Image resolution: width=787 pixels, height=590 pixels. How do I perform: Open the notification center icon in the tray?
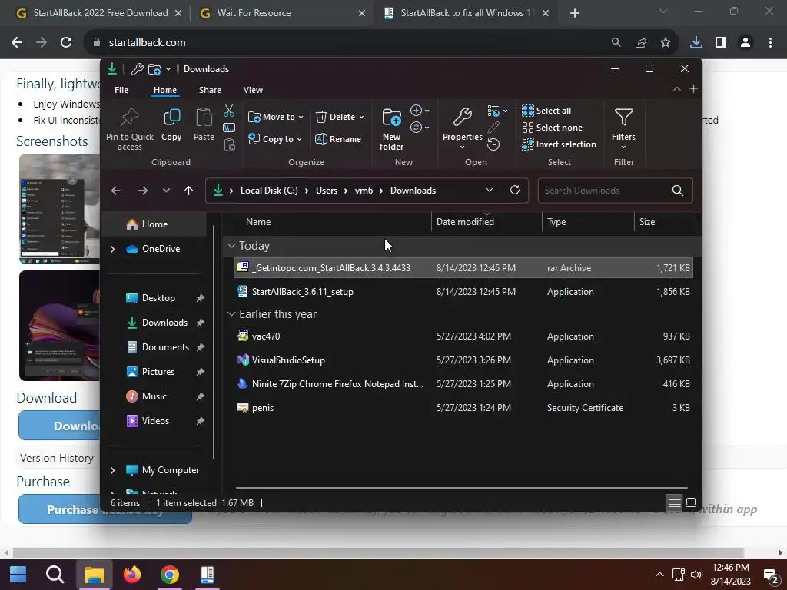tap(770, 575)
